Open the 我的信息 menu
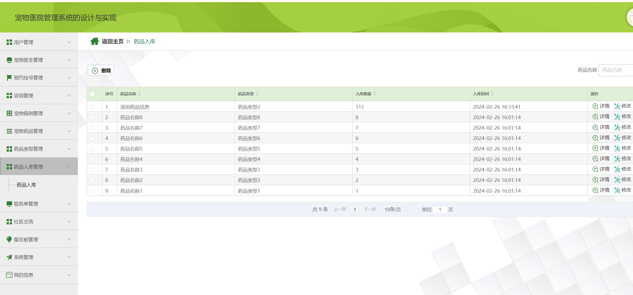633x295 pixels. pyautogui.click(x=39, y=275)
